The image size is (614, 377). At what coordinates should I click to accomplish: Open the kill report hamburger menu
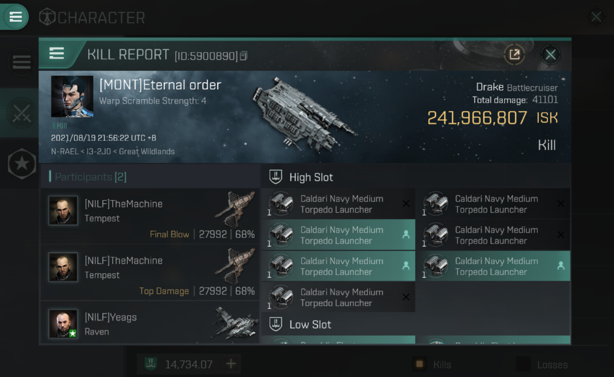57,53
